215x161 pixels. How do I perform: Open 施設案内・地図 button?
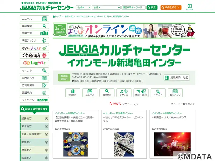[177, 78]
